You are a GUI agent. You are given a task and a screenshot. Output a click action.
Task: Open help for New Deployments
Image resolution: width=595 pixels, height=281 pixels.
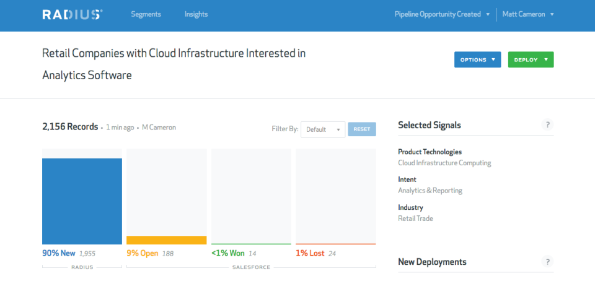coord(547,261)
